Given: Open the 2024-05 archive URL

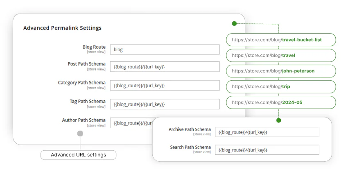Looking at the screenshot, I should tap(281, 102).
